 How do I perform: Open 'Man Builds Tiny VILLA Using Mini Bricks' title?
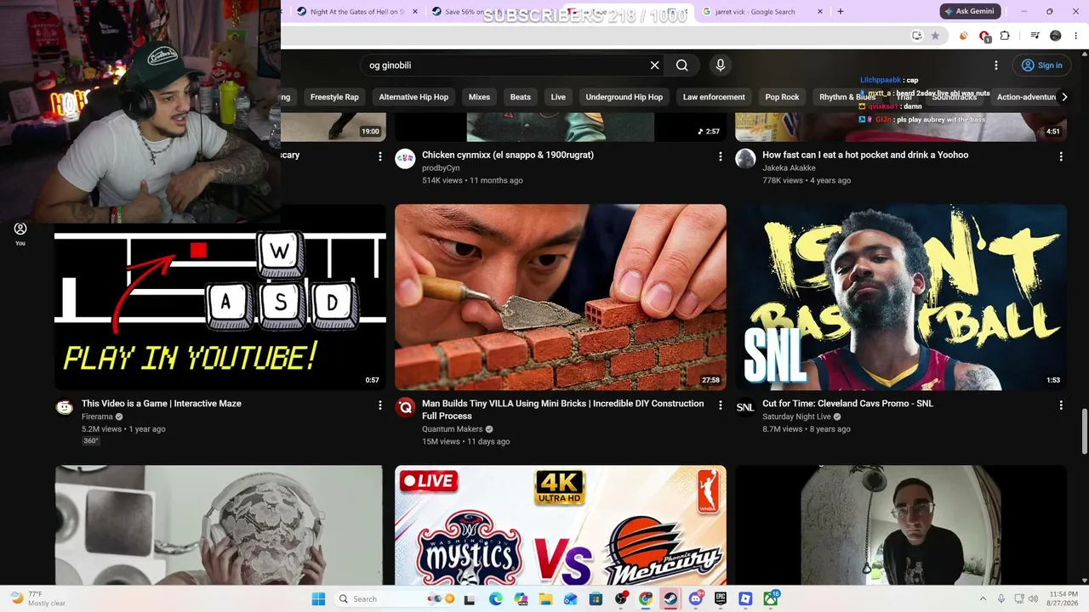[x=563, y=410]
